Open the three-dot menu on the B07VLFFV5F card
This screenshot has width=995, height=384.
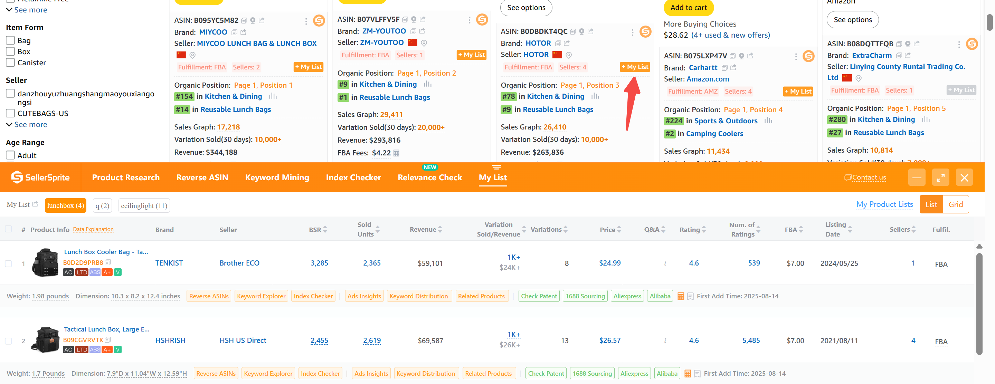pos(469,20)
